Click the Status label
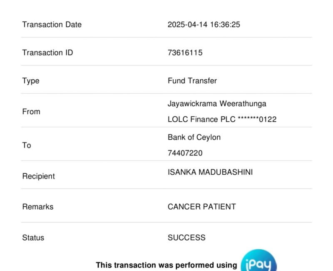 [x=33, y=238]
